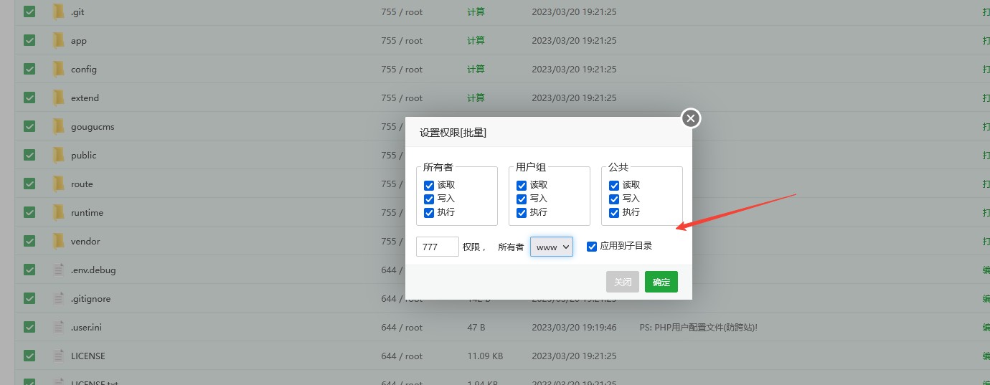Deselect the LICENSE row checkbox

[x=29, y=356]
